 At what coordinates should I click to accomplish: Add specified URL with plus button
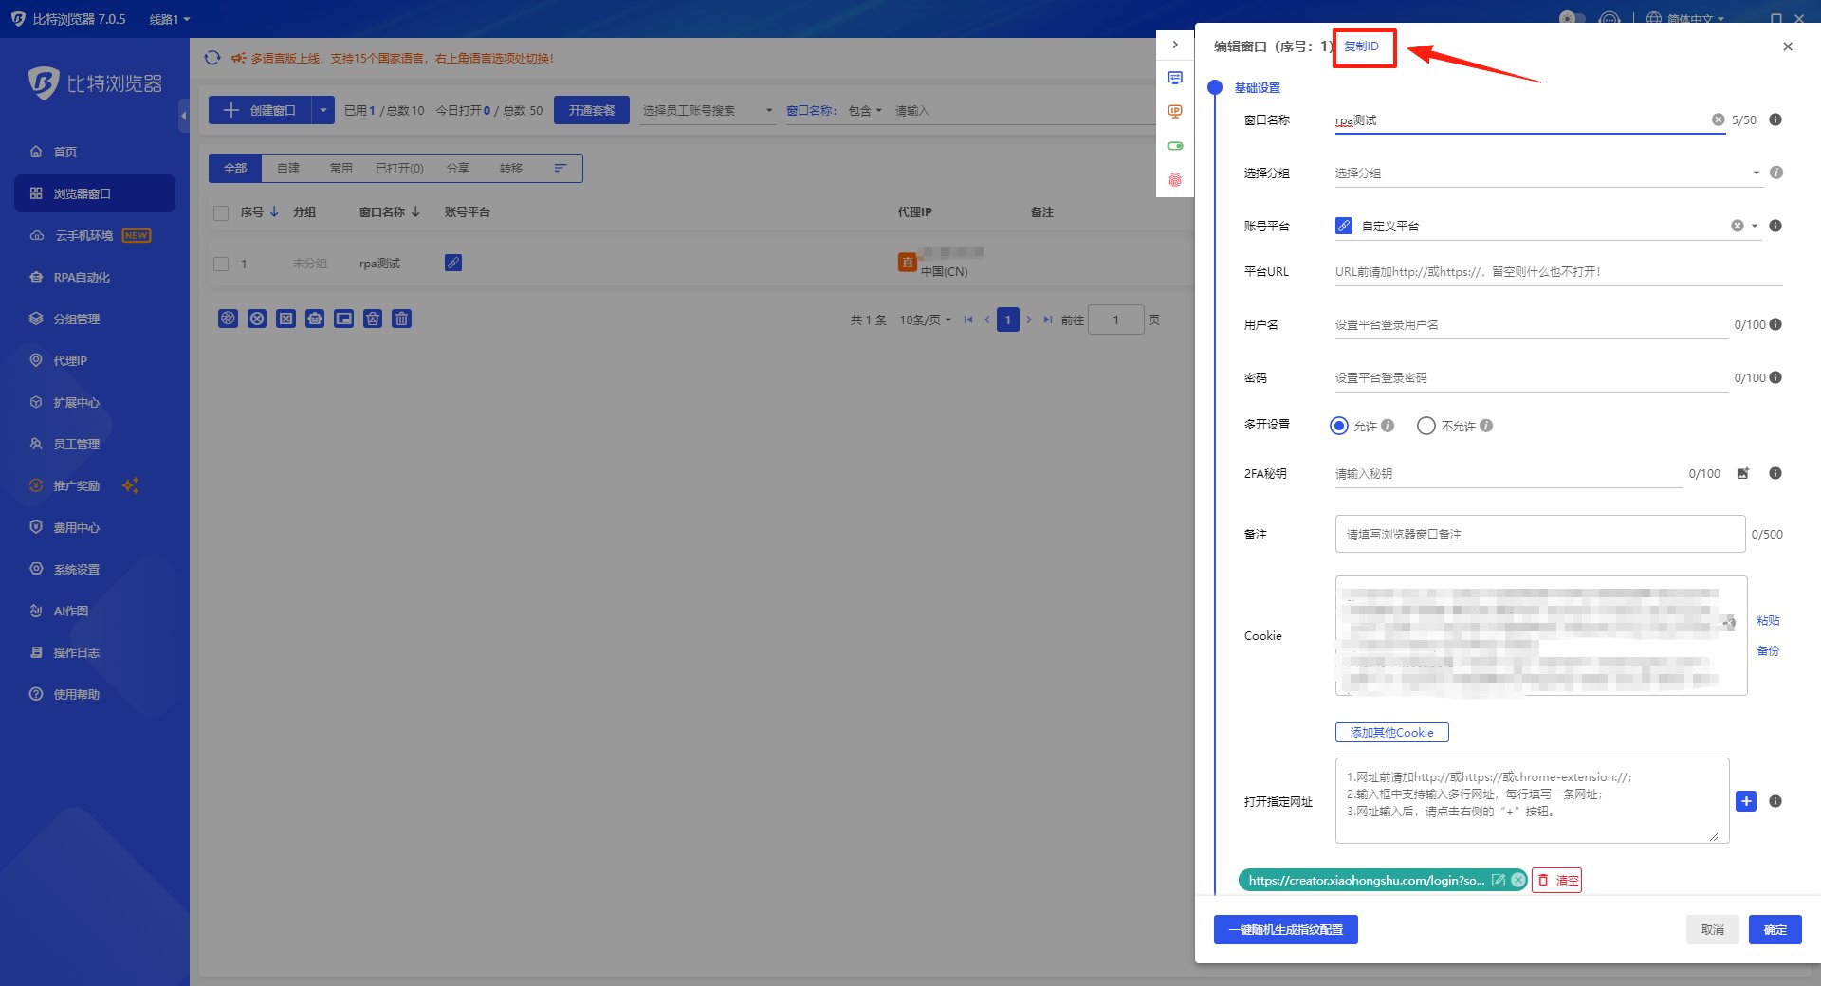(x=1746, y=801)
